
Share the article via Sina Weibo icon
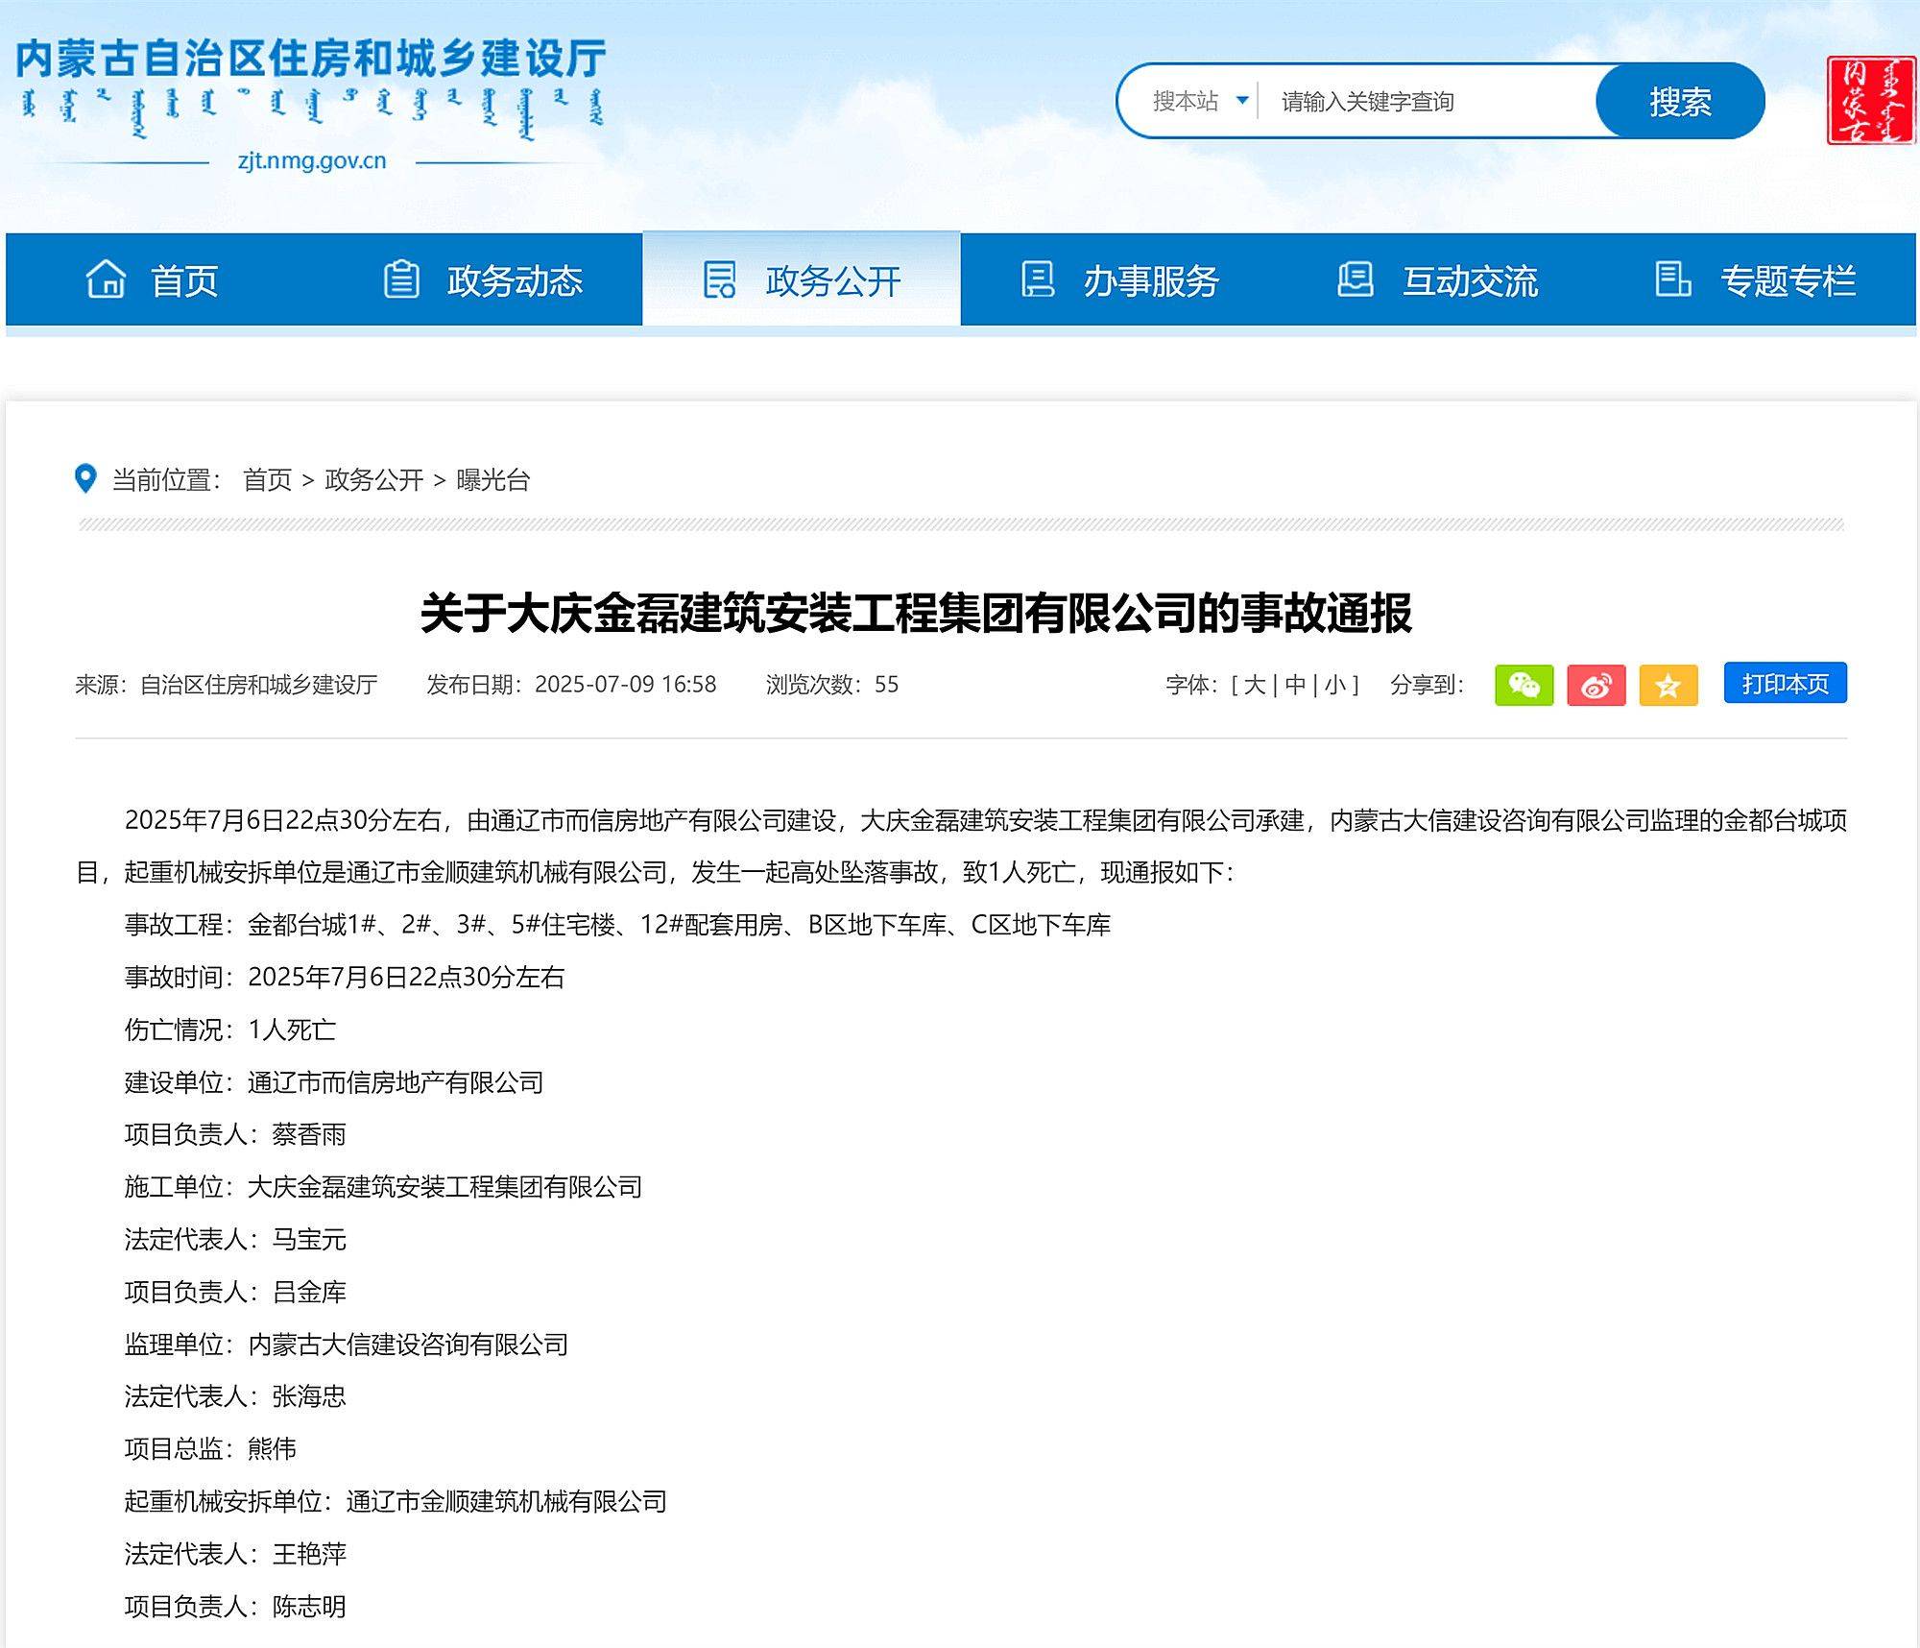1596,685
